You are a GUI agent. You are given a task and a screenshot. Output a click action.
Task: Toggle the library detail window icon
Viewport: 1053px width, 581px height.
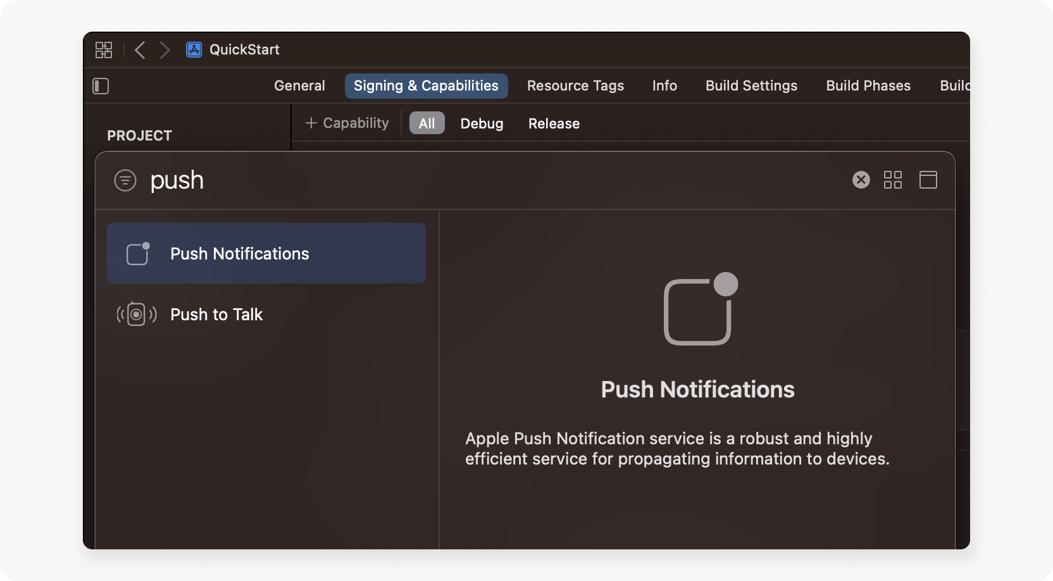tap(928, 180)
